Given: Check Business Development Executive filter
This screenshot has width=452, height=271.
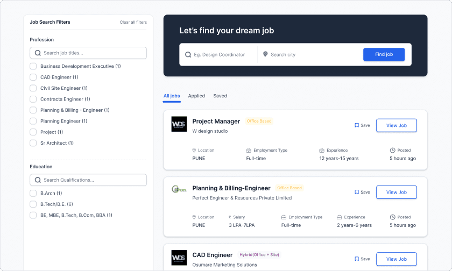Looking at the screenshot, I should pos(33,66).
